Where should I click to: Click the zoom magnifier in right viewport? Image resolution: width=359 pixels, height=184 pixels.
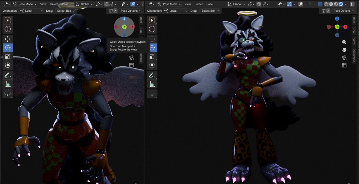point(344,42)
